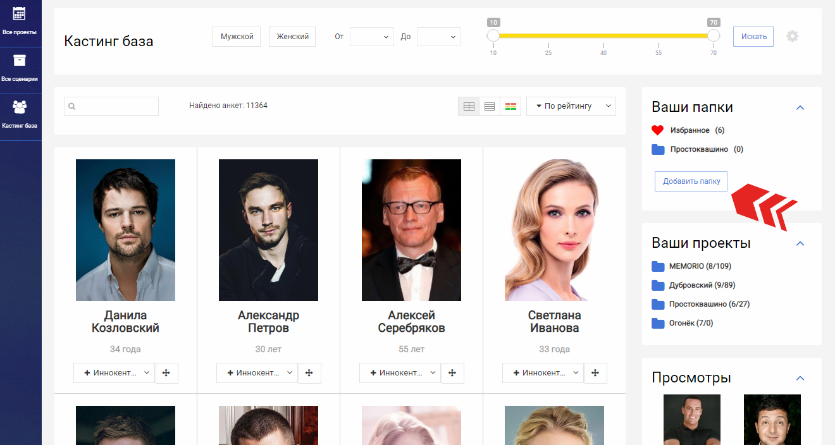Click the MEMORIO project folder icon
Viewport: 835px width, 445px height.
[x=658, y=266]
